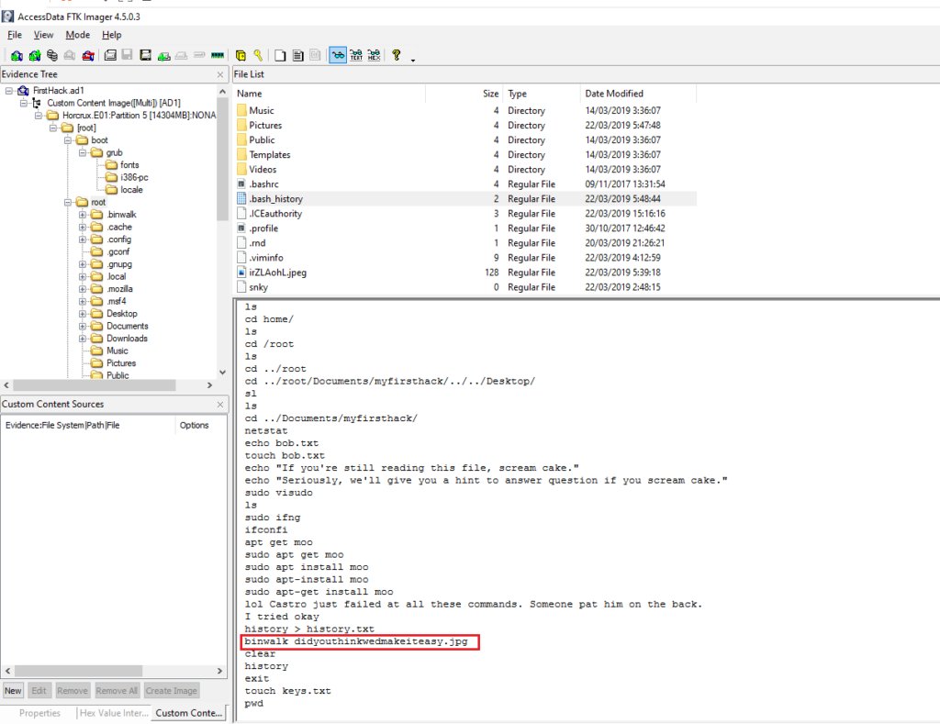Image resolution: width=940 pixels, height=724 pixels.
Task: Click the Add All Attached Devices icon
Action: coord(35,55)
